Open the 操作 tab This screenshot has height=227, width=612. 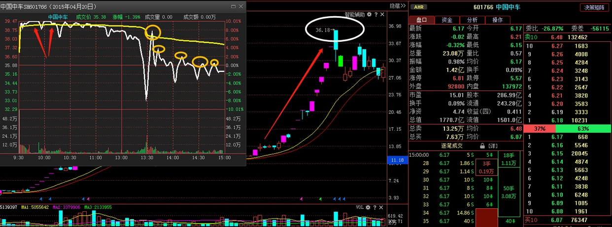pos(497,20)
